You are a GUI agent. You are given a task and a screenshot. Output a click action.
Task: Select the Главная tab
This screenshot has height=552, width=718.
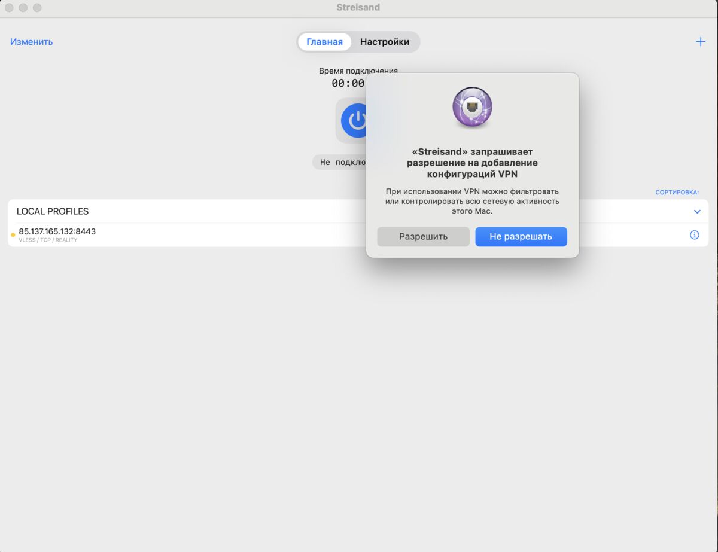324,42
